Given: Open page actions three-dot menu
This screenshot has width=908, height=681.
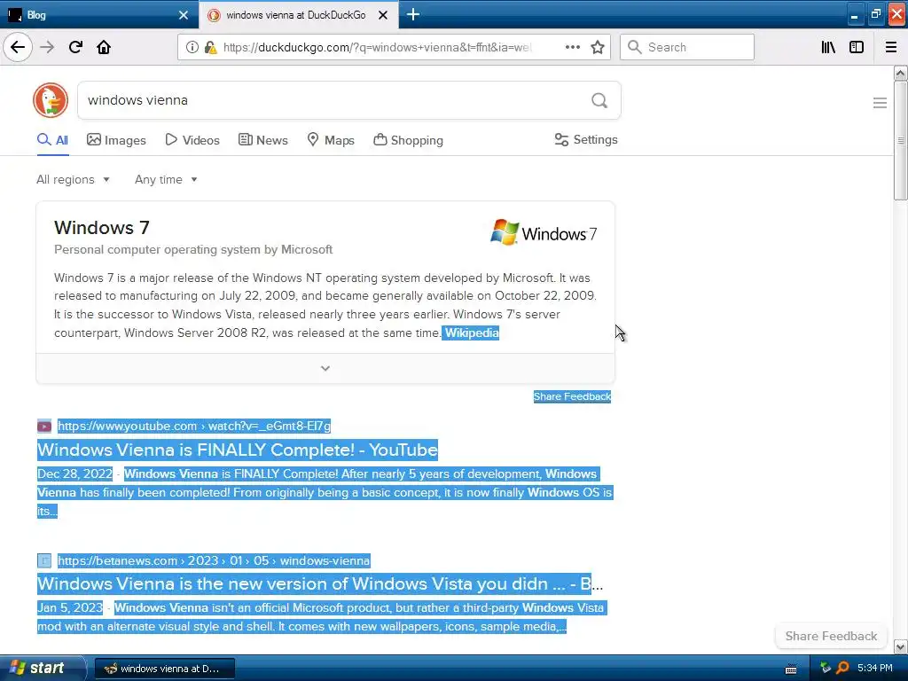Looking at the screenshot, I should (x=573, y=48).
